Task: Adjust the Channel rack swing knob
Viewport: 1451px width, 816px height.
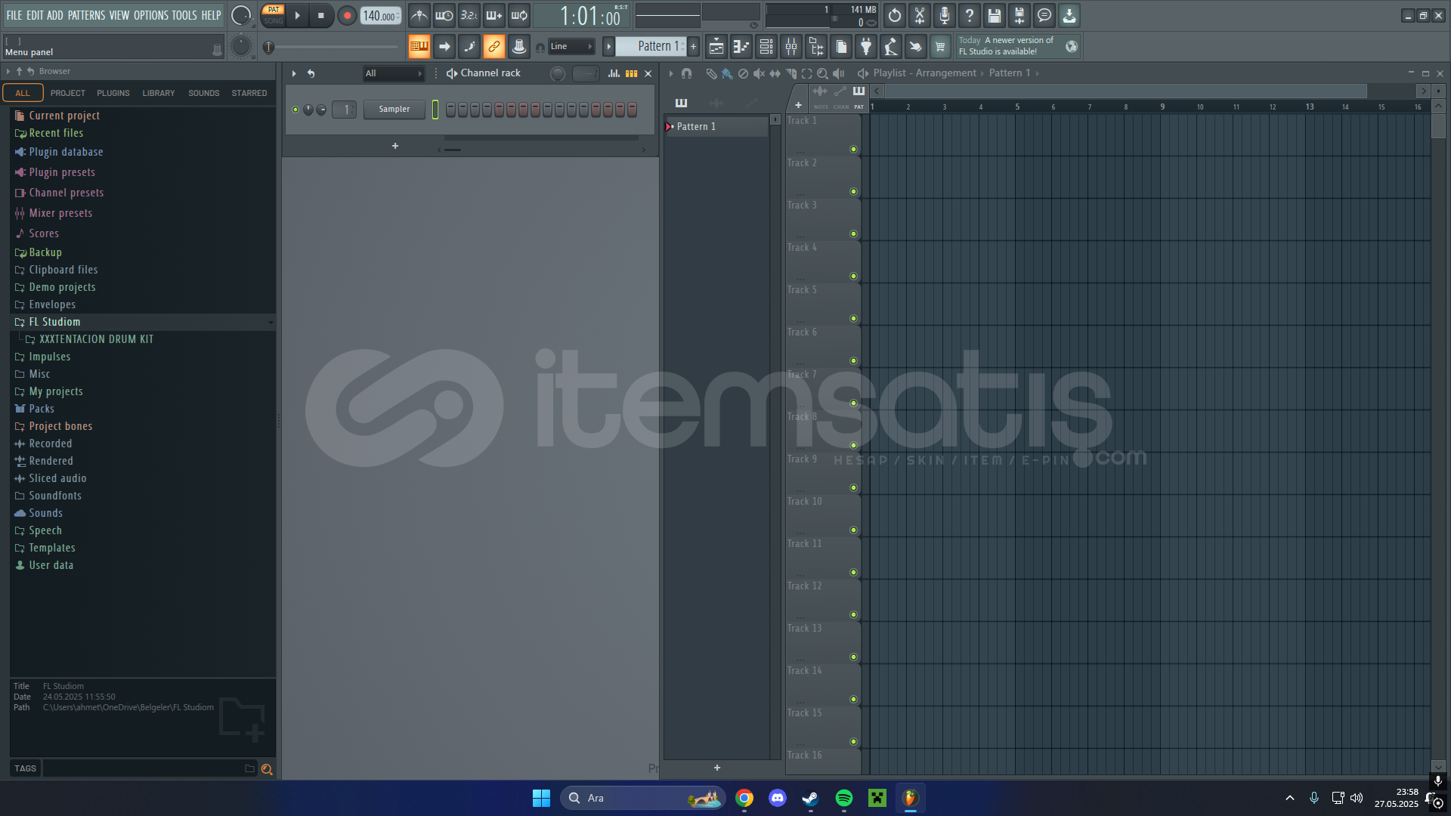Action: [558, 73]
